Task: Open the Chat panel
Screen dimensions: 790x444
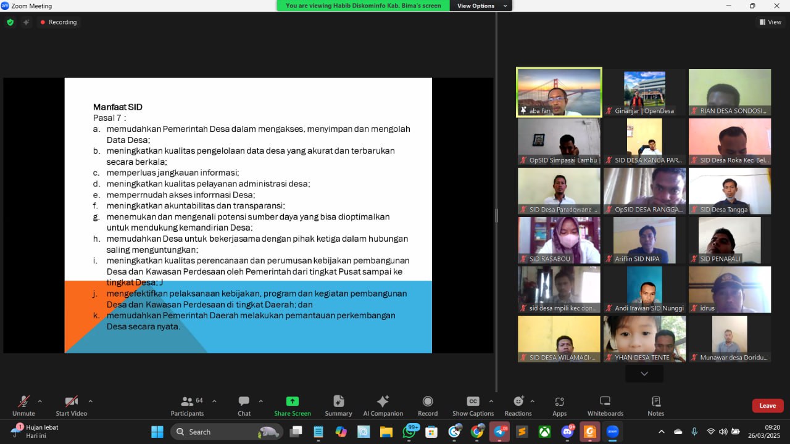Action: pyautogui.click(x=244, y=405)
